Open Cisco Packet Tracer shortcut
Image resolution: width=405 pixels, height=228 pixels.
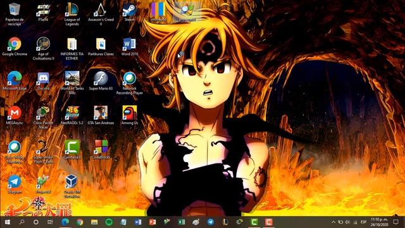click(x=43, y=117)
